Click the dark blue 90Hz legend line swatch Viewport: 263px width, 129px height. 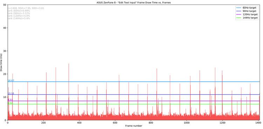click(x=239, y=11)
